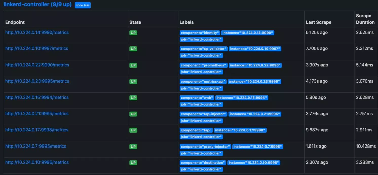Click the "5.125s ago" last scrape value

tap(316, 32)
